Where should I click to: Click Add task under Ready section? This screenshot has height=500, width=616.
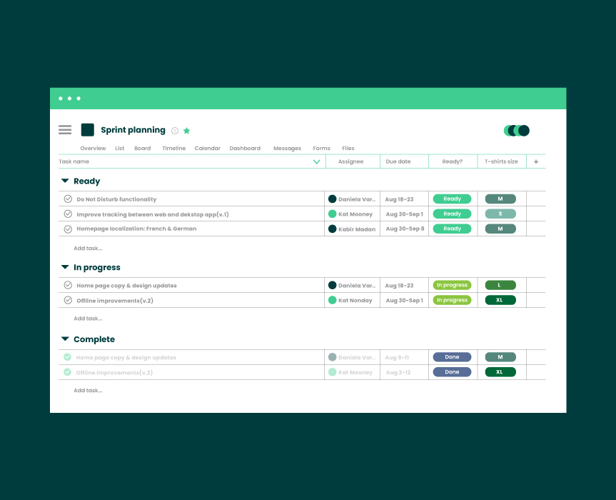click(x=88, y=248)
